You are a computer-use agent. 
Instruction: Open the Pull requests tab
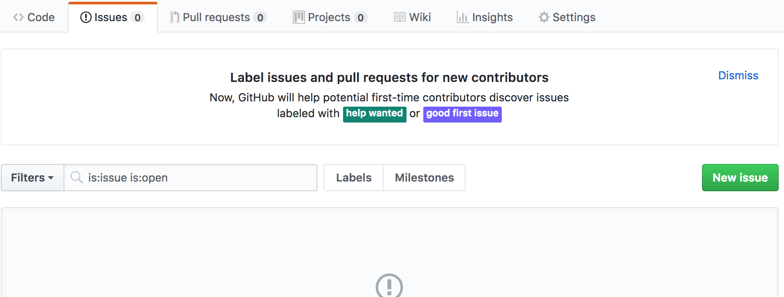point(218,17)
